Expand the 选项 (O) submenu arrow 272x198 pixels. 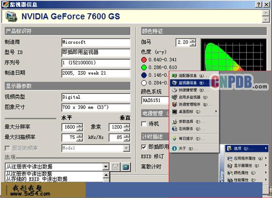coord(266,149)
